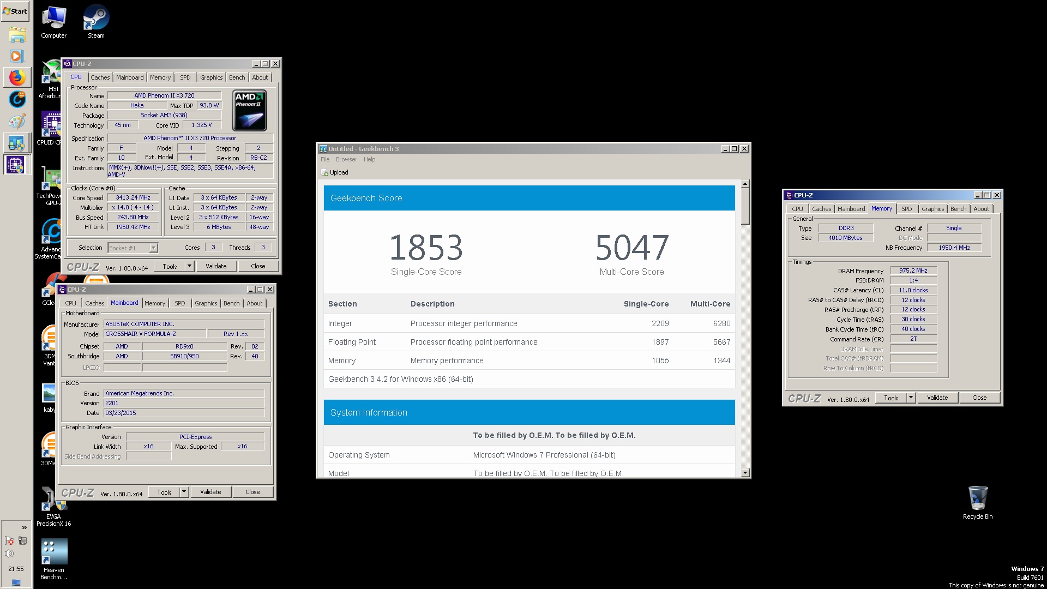Open the Action Center flag tray icon

(x=9, y=541)
